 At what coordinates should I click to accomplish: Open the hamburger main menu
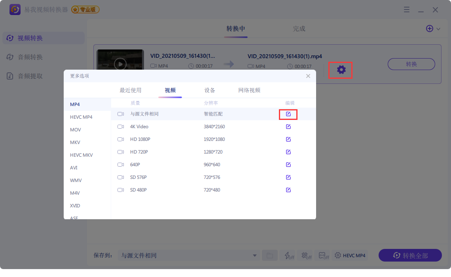tap(406, 10)
